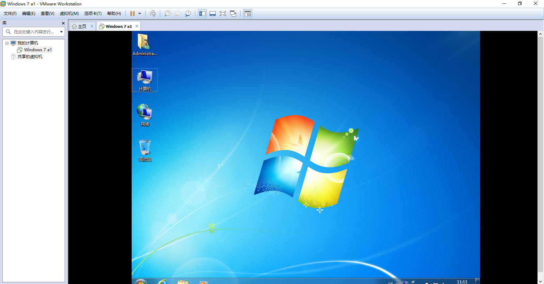Click the magnifier icon in library search
The width and height of the screenshot is (544, 284).
8,32
